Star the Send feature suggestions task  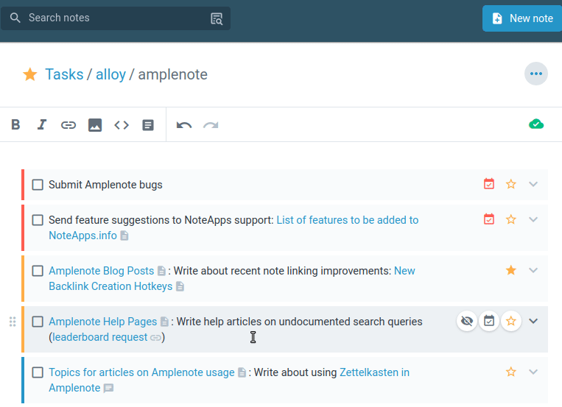point(510,219)
